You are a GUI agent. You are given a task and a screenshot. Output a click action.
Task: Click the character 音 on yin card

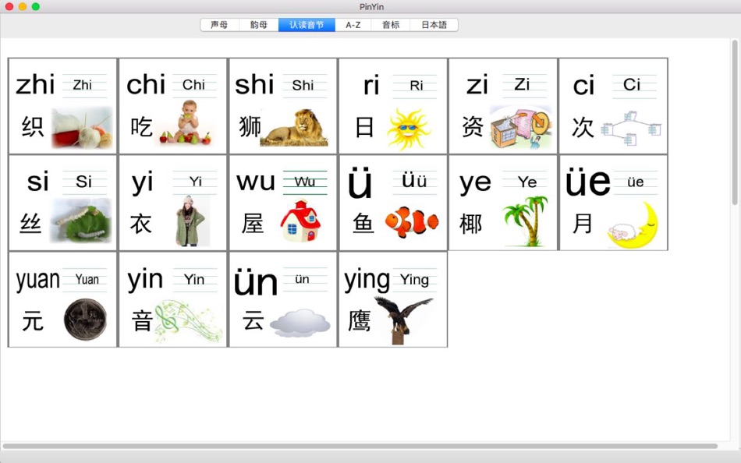pos(142,321)
